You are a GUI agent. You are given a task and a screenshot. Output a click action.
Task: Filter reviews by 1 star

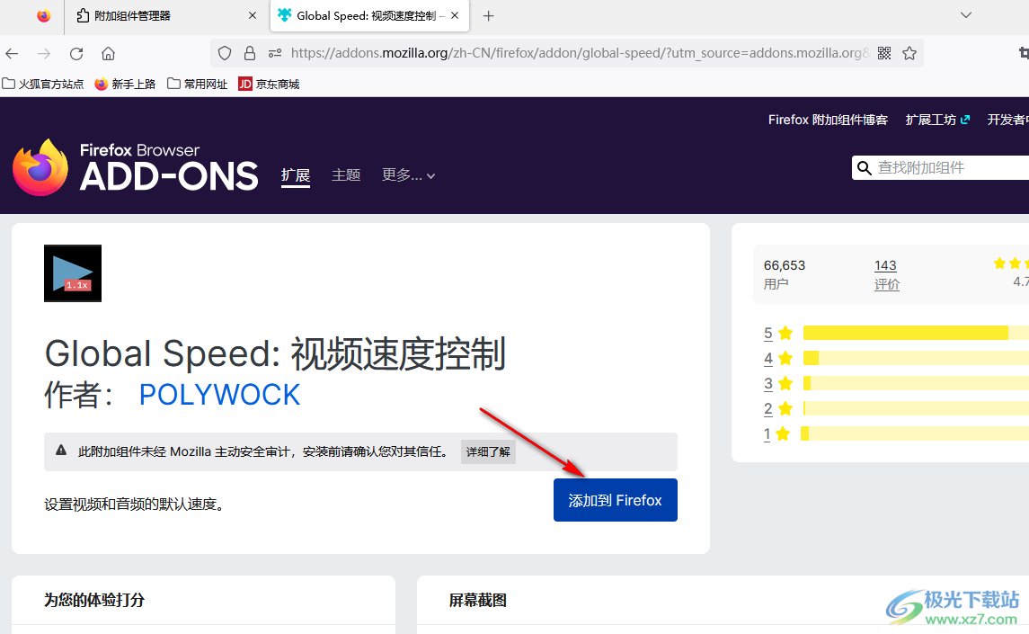click(x=778, y=433)
